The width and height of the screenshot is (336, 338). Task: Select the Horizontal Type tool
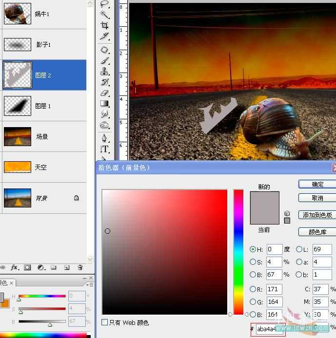click(105, 149)
